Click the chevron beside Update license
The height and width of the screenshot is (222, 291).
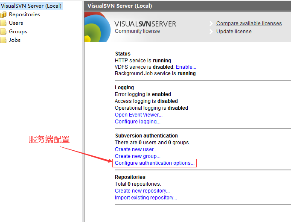[x=211, y=32]
